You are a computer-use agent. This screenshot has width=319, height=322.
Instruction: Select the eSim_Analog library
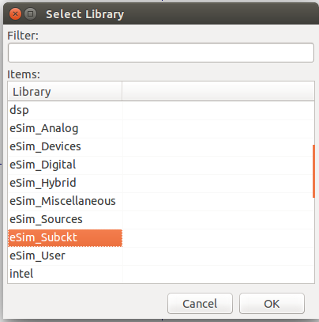pyautogui.click(x=65, y=128)
